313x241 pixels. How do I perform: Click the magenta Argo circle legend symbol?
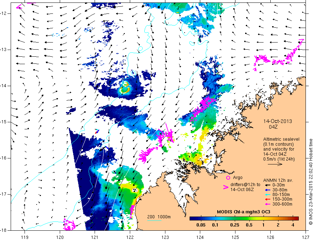pos(228,178)
